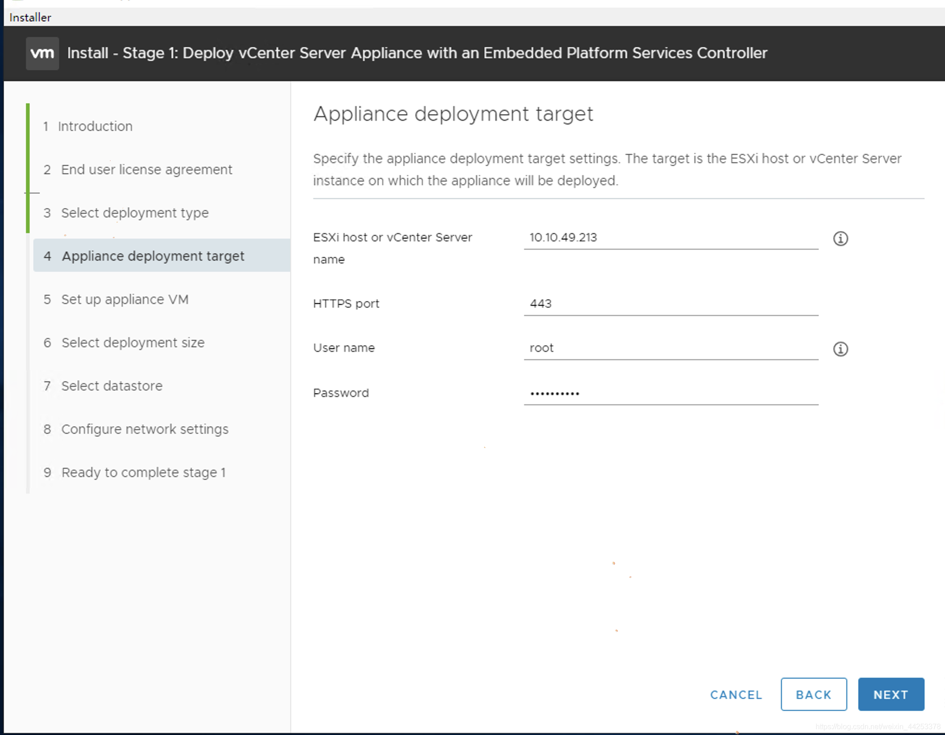The image size is (945, 735).
Task: Click the ESXi host IP address input field
Action: pyautogui.click(x=673, y=237)
